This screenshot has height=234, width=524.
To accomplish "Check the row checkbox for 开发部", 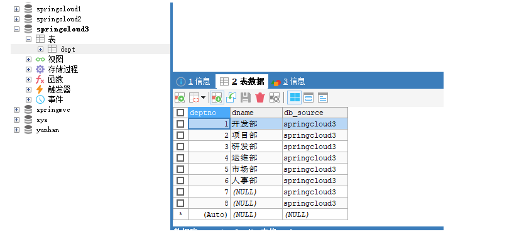I will coord(180,124).
